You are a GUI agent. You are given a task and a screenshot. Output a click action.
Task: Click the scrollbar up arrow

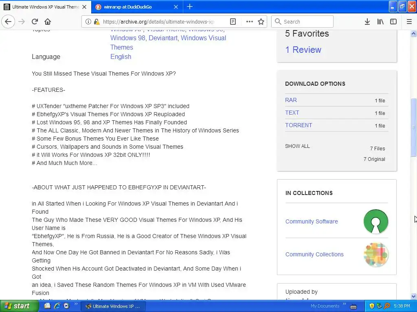click(x=413, y=33)
